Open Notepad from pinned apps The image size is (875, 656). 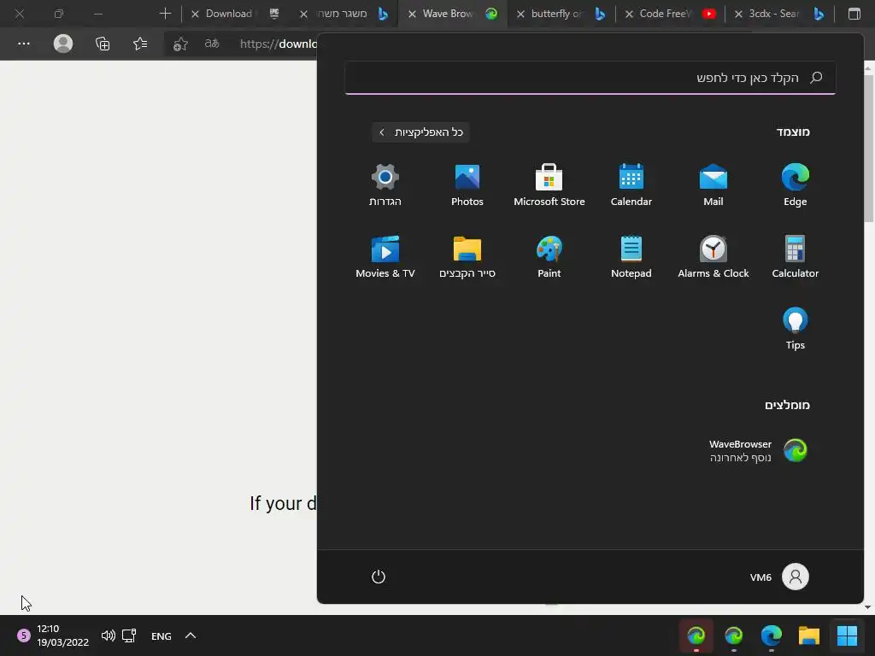click(631, 257)
